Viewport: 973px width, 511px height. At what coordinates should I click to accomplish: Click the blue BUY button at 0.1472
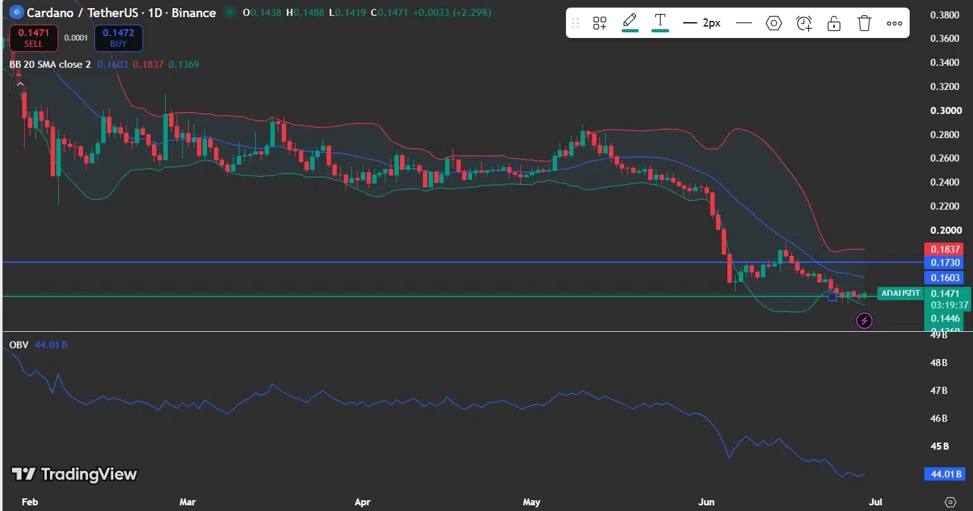(x=118, y=38)
